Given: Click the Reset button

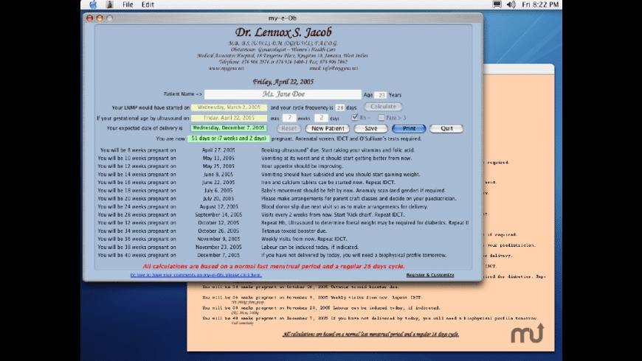Looking at the screenshot, I should 289,128.
